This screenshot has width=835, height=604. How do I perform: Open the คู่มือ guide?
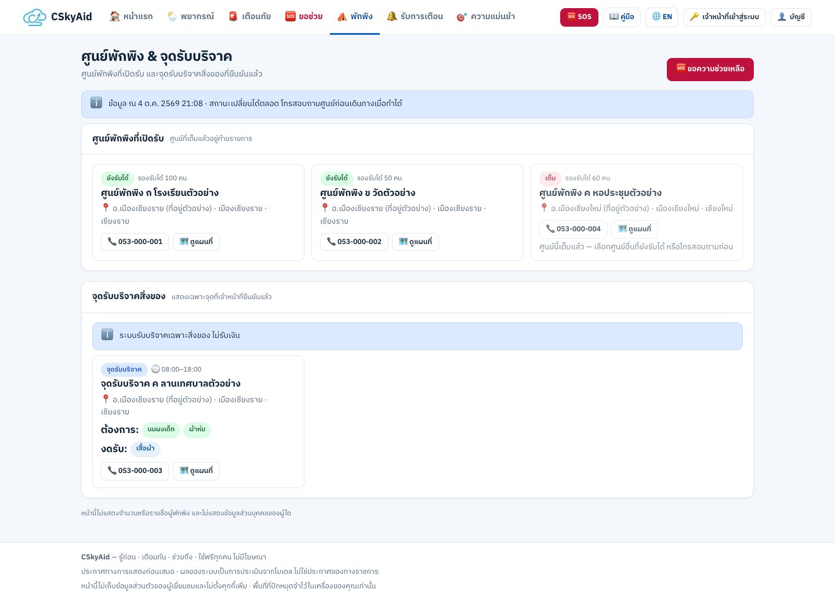(622, 17)
